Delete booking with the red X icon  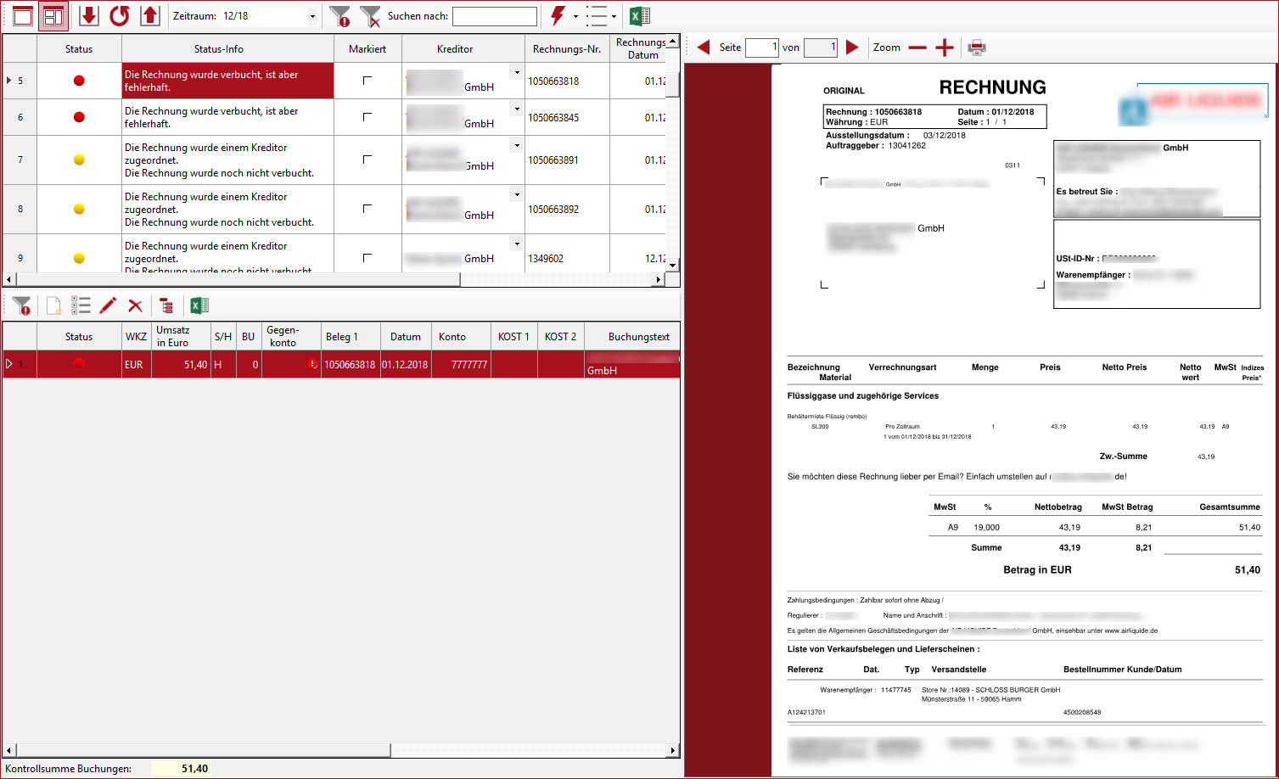point(135,305)
